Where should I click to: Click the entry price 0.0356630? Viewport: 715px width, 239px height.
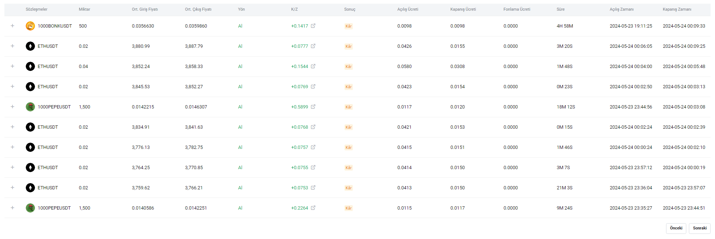click(143, 26)
